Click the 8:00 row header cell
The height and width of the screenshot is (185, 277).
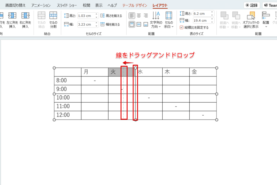pos(68,81)
